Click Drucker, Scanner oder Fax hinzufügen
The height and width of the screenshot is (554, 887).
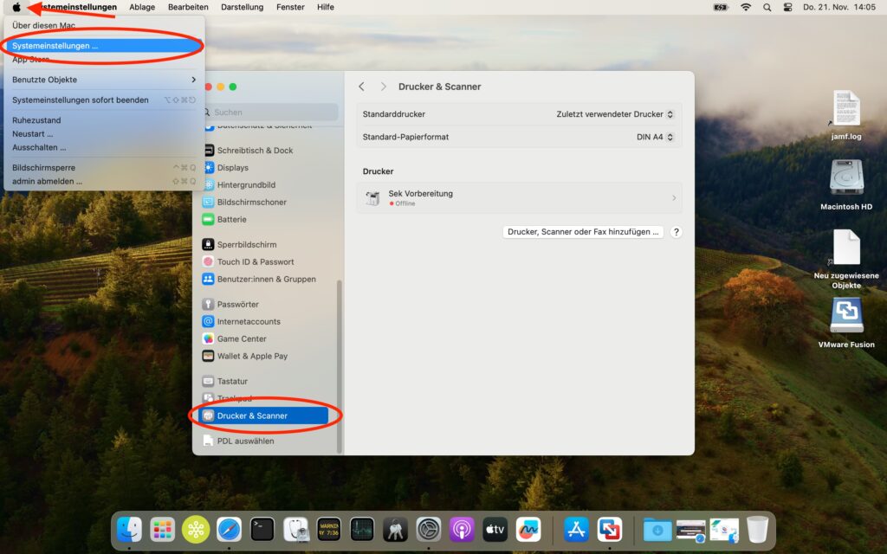(583, 232)
